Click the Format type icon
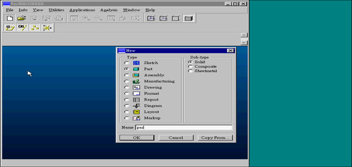Viewport: 352px width, 167px height. [x=136, y=94]
